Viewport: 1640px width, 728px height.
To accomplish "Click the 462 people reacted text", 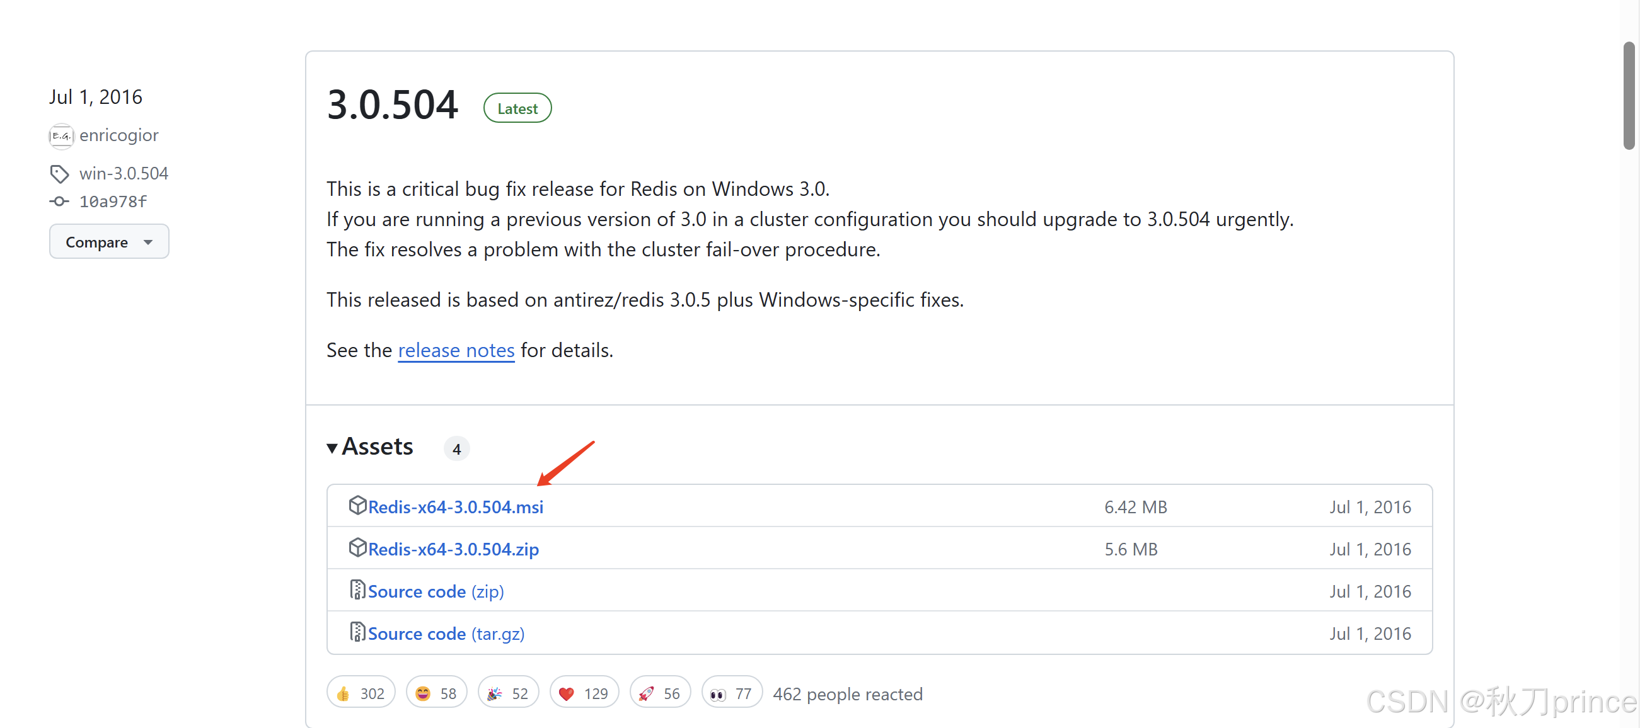I will [847, 693].
